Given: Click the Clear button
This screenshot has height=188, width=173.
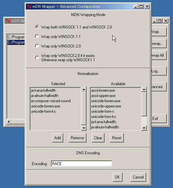Looking at the screenshot, I should 98,138.
